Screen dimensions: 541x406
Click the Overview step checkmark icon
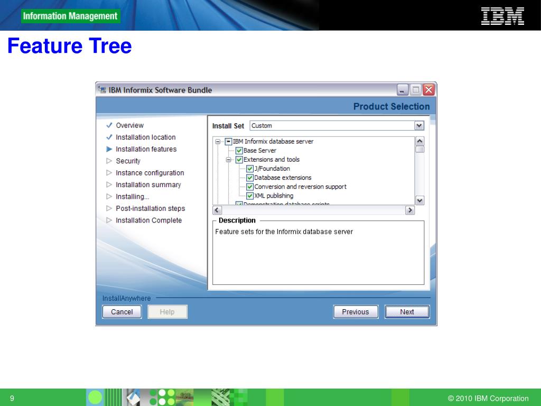pyautogui.click(x=109, y=125)
